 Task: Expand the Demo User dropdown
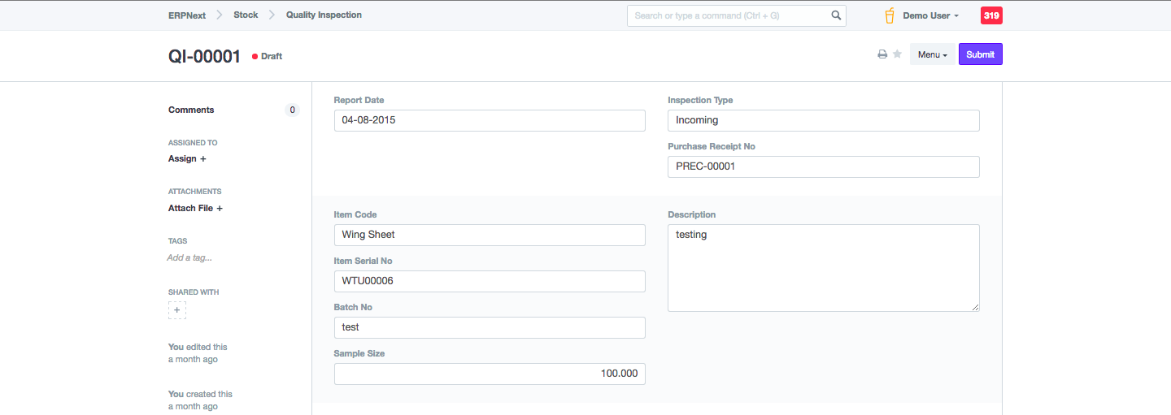click(x=931, y=15)
